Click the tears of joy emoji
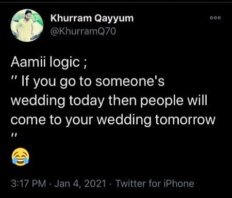Screen dimensions: 232x198 pyautogui.click(x=20, y=157)
